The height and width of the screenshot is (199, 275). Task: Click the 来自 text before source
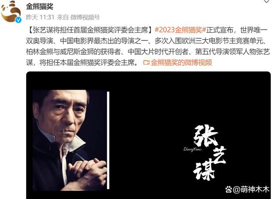point(63,17)
